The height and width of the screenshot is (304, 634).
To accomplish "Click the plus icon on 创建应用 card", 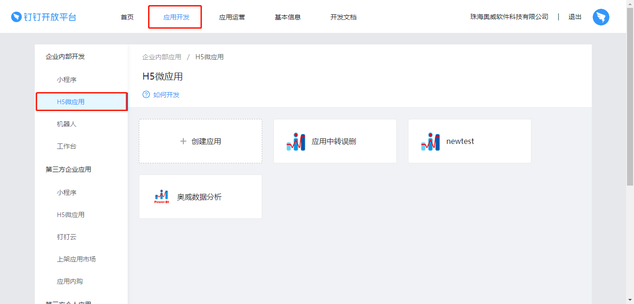I will pos(183,141).
